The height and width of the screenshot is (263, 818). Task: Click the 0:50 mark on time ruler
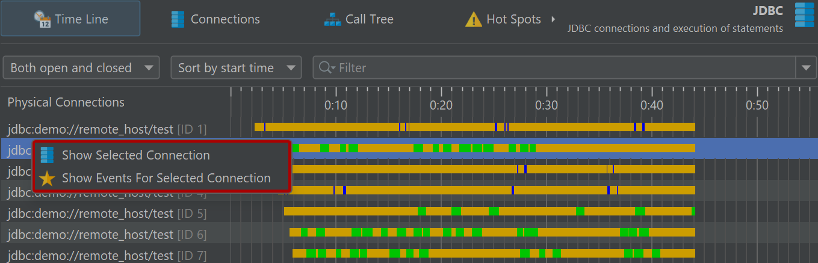[x=757, y=105]
